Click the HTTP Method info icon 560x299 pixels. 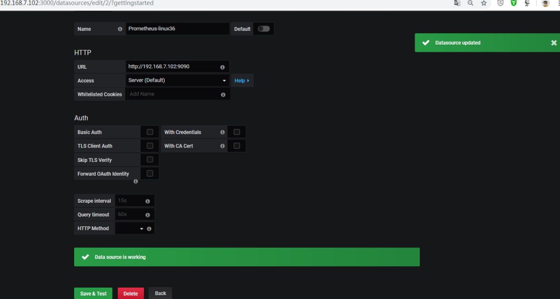pyautogui.click(x=149, y=229)
